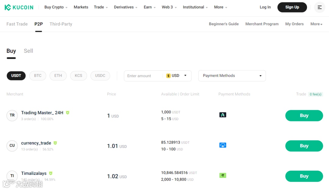
Task: Expand the sub-navigation More menu
Action: click(x=317, y=24)
